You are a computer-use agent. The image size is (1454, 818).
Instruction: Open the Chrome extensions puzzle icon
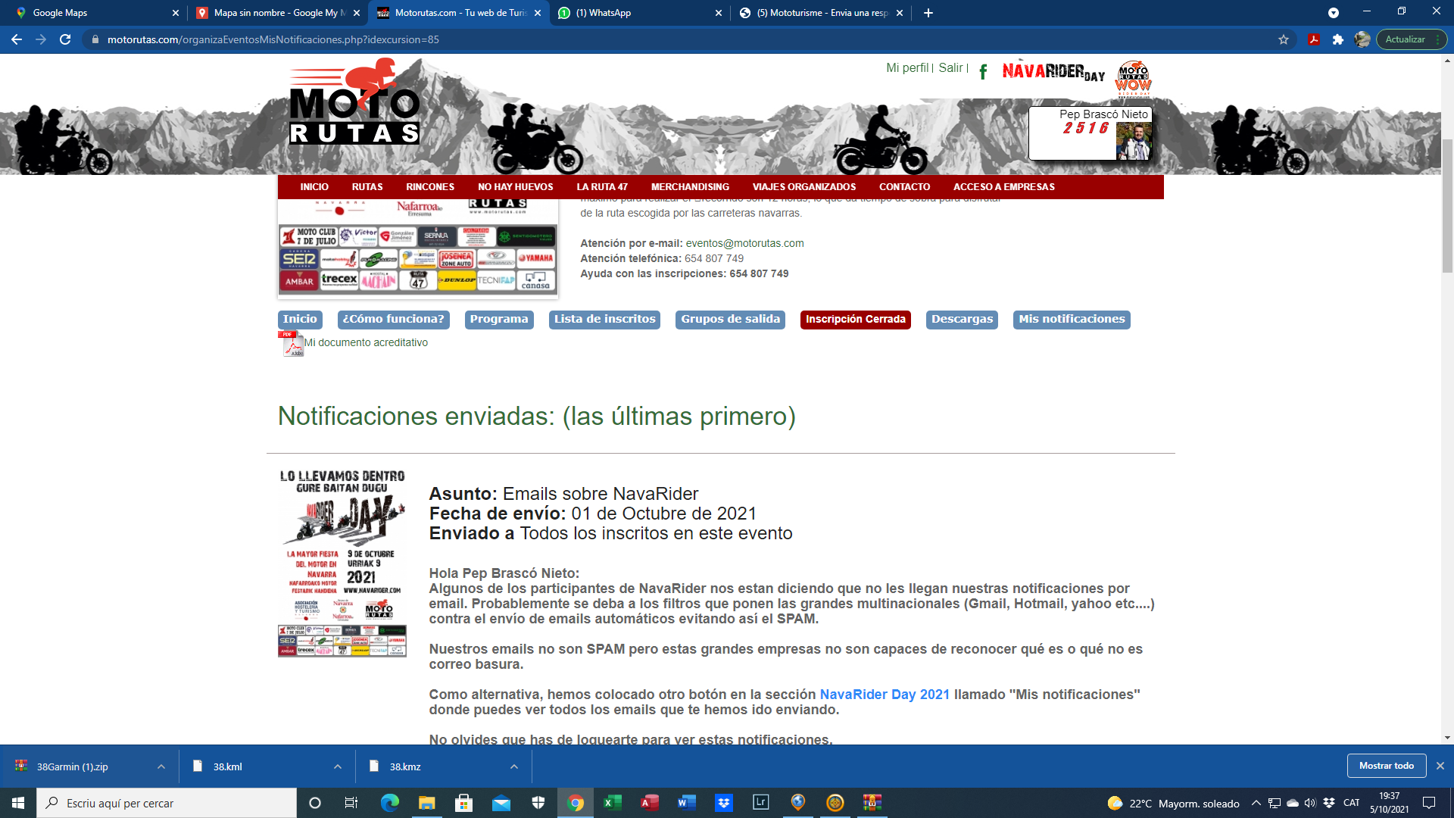pos(1338,39)
